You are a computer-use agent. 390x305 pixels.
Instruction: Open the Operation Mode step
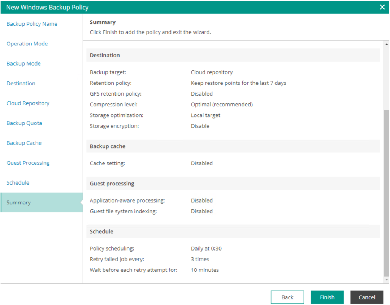click(27, 44)
